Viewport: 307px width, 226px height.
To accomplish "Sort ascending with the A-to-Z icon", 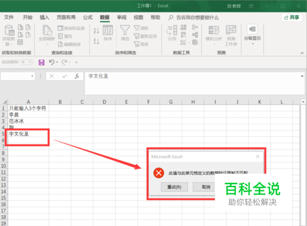I will click(x=96, y=31).
